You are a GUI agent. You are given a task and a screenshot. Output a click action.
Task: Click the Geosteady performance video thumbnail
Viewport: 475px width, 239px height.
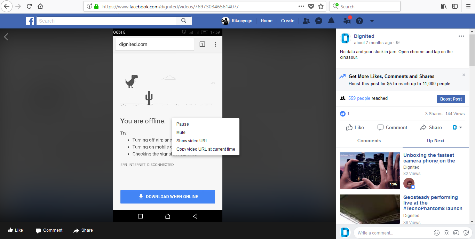(370, 209)
